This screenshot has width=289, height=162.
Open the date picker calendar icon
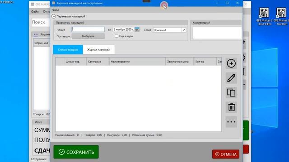point(137,30)
